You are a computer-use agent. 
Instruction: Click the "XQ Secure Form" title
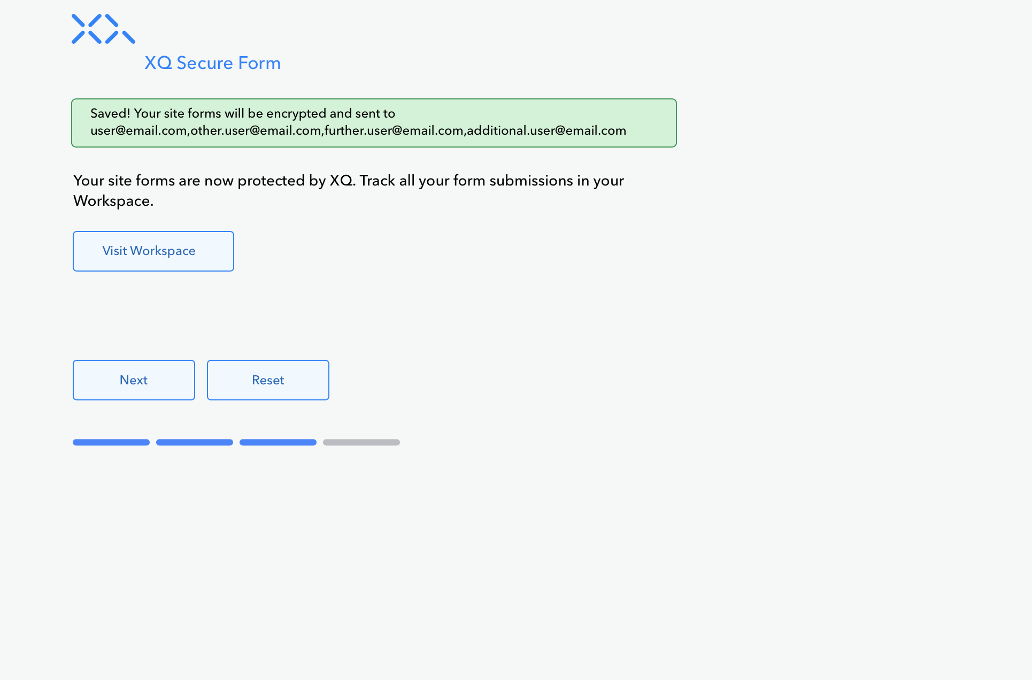[212, 63]
